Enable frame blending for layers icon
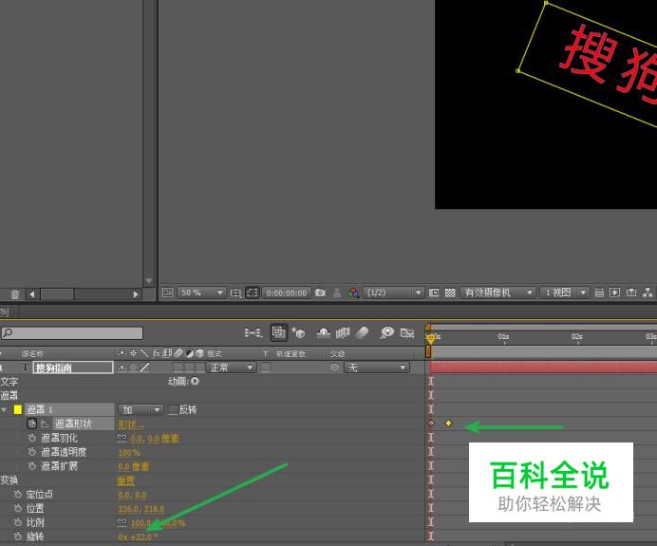Viewport: 657px width, 546px height. coord(343,333)
